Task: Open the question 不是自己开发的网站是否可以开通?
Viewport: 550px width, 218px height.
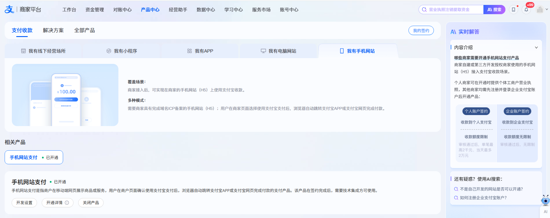Action: pos(492,189)
